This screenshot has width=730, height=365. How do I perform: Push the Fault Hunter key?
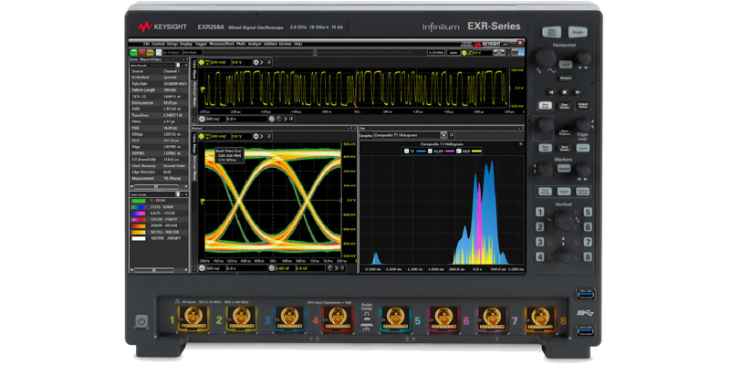click(x=546, y=191)
